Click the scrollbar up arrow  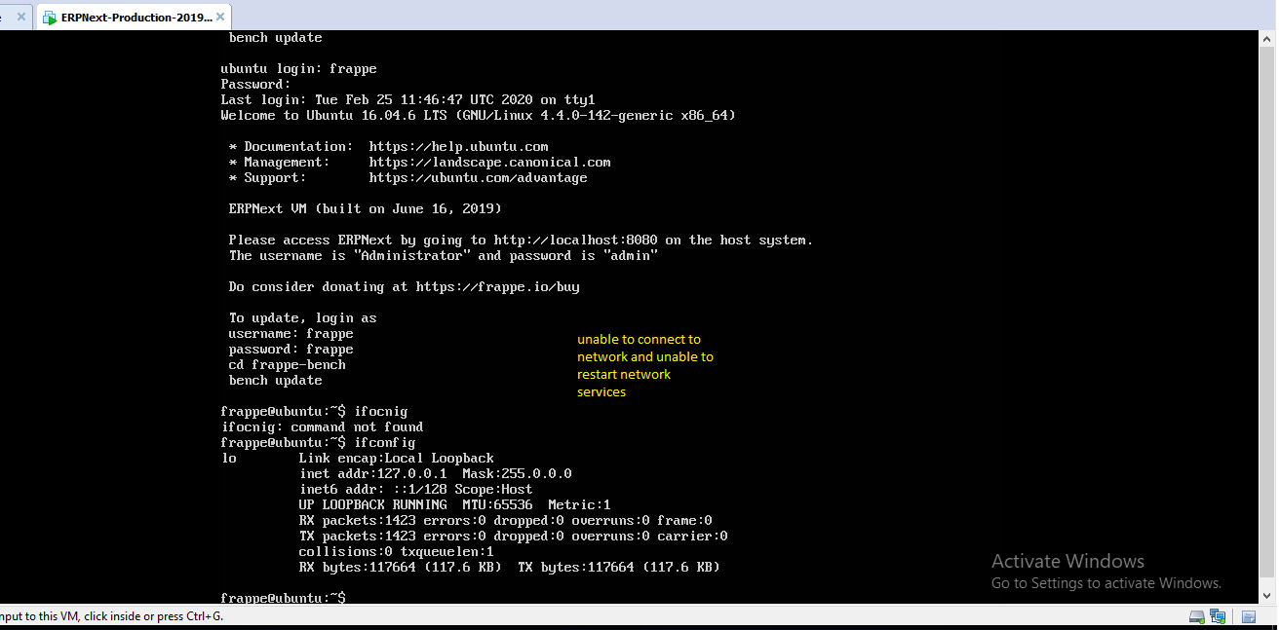point(1270,36)
